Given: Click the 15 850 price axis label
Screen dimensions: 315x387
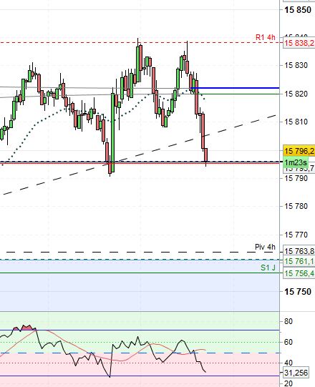Looking at the screenshot, I should tap(298, 10).
